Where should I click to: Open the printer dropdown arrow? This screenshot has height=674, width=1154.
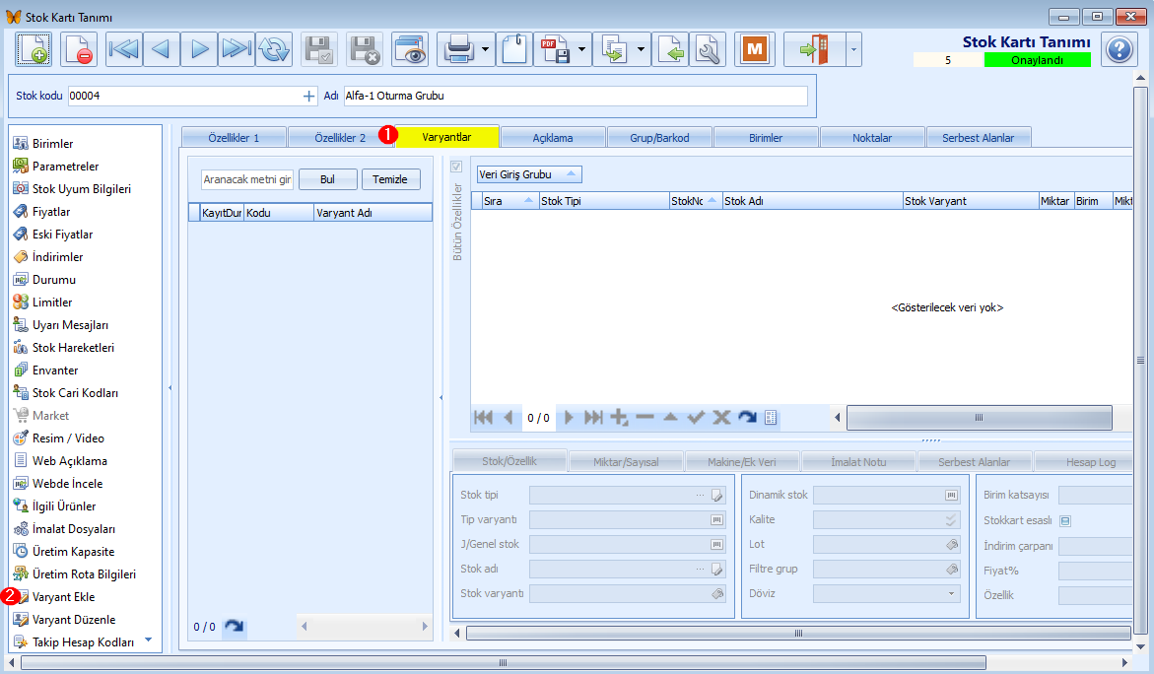click(x=487, y=49)
